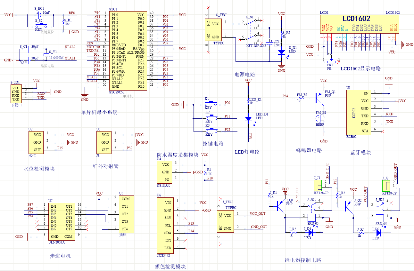
Task: Select the S_Y1 crystal oscillator symbol
Action: pyautogui.click(x=46, y=54)
